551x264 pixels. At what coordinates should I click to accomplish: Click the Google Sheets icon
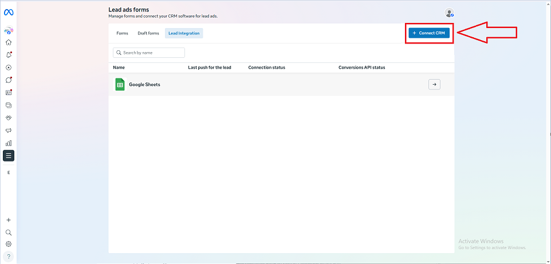[120, 84]
